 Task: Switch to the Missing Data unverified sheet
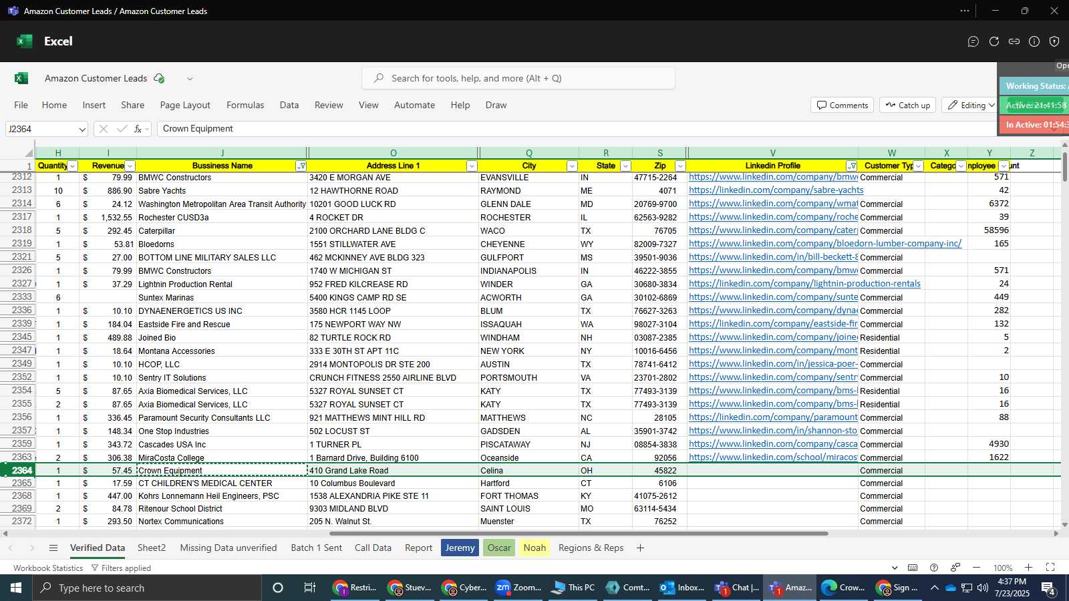click(228, 548)
